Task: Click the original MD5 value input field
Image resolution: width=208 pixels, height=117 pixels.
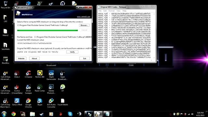Action: tap(41, 52)
